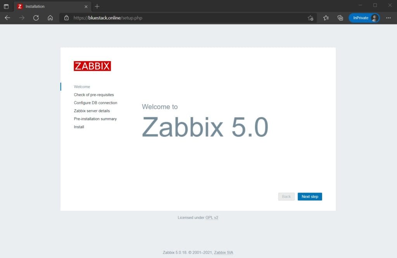
Task: Go to the Home page icon
Action: pos(50,18)
